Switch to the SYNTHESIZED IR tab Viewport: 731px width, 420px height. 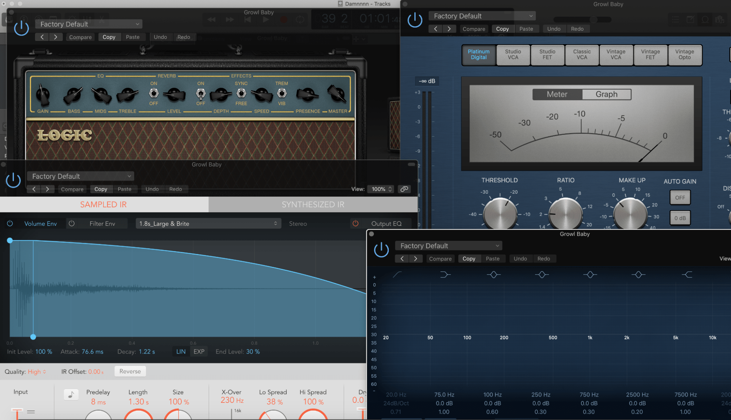click(x=313, y=204)
